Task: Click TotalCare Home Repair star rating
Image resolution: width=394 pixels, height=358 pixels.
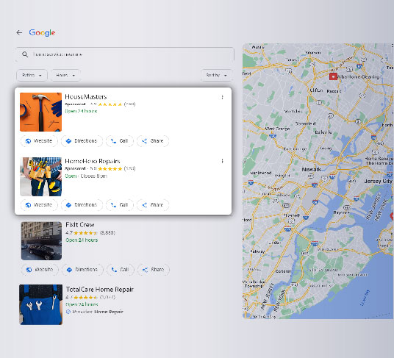Action: 85,298
